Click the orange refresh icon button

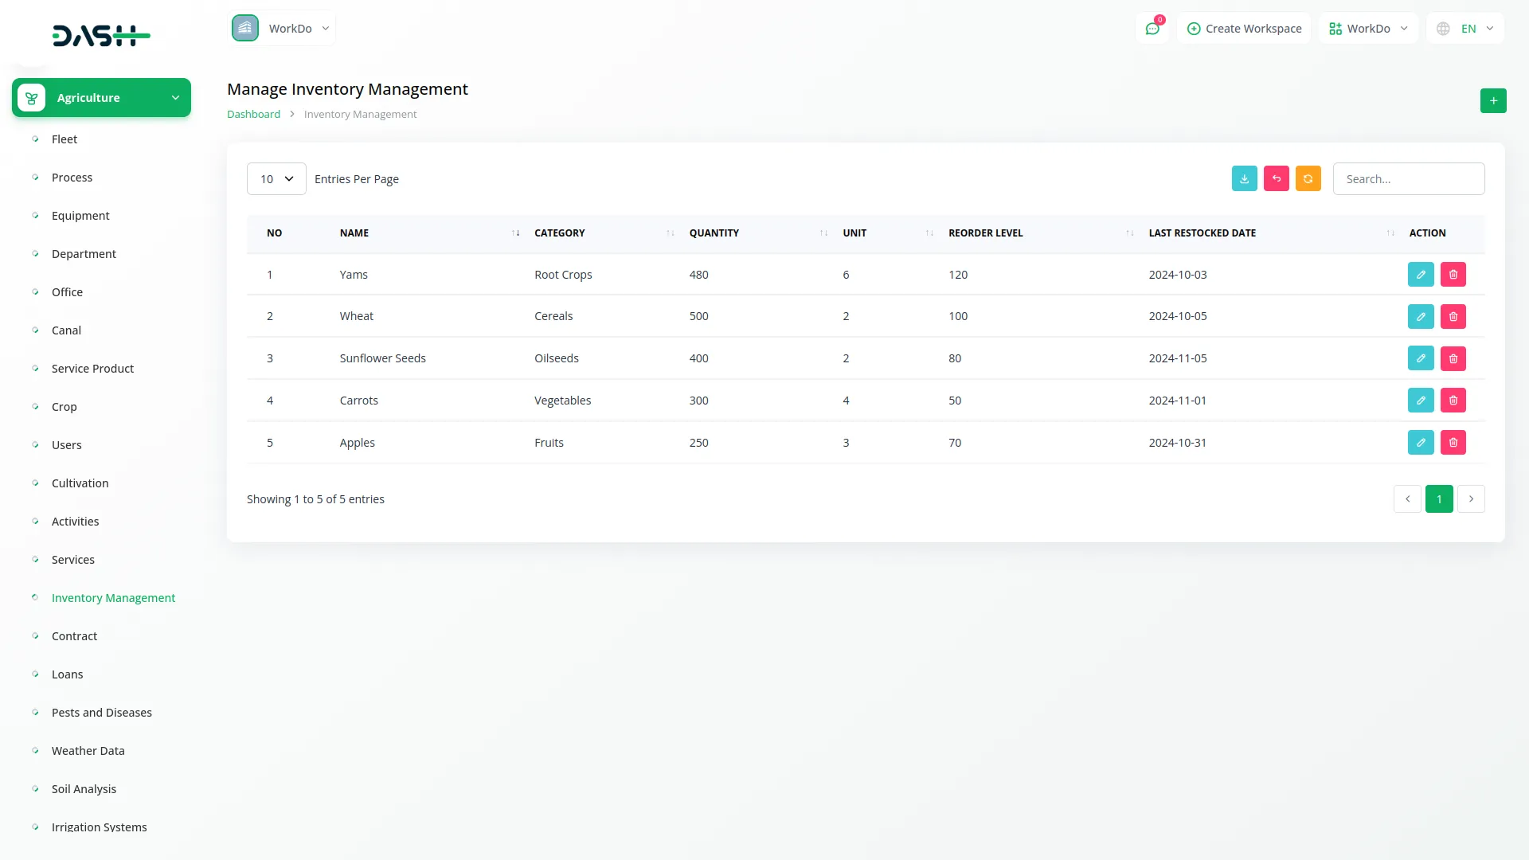click(1308, 178)
